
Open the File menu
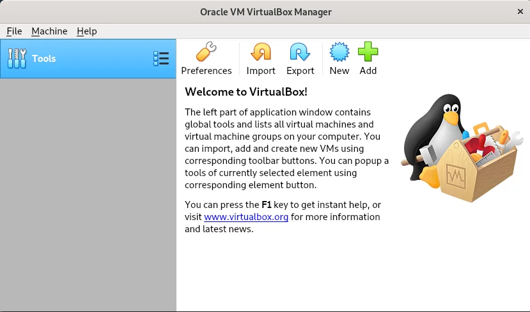click(x=14, y=31)
